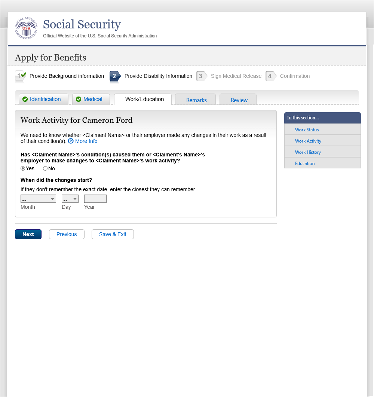Open the Education section link
The height and width of the screenshot is (397, 374).
click(x=305, y=164)
